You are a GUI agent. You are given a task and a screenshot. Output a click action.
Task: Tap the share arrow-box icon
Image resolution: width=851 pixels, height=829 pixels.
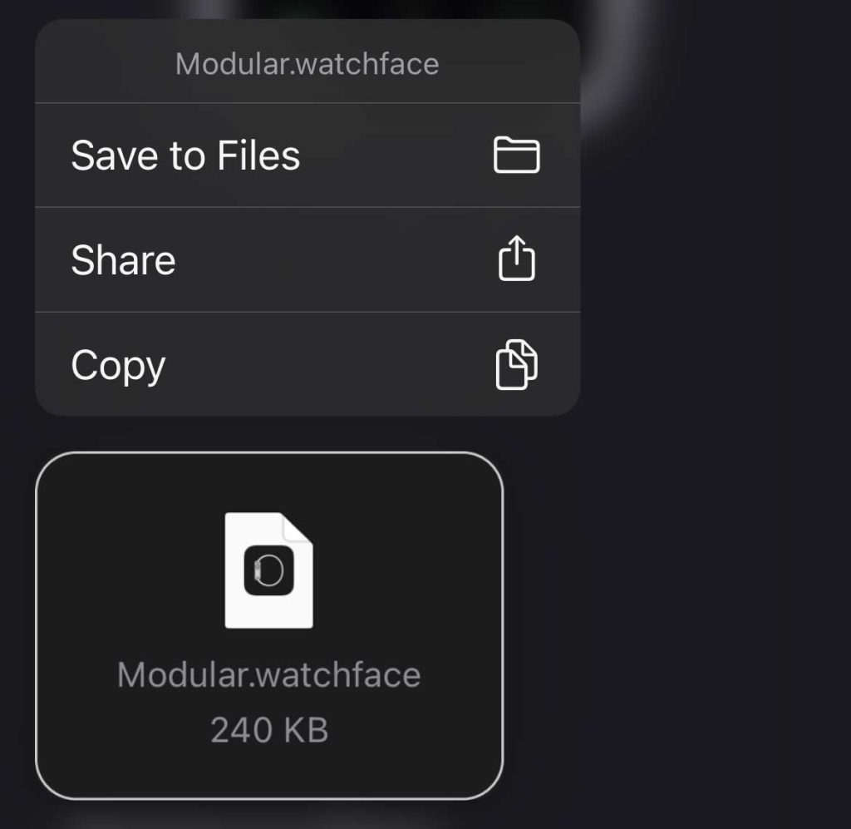pyautogui.click(x=517, y=258)
